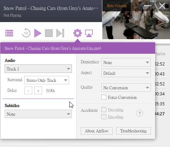Open the Subtitles None dropdown

tap(38, 114)
